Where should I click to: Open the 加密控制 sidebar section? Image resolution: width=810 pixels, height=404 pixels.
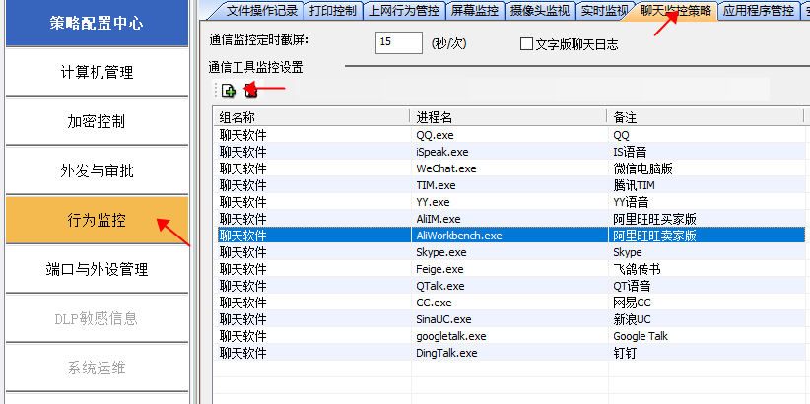97,122
